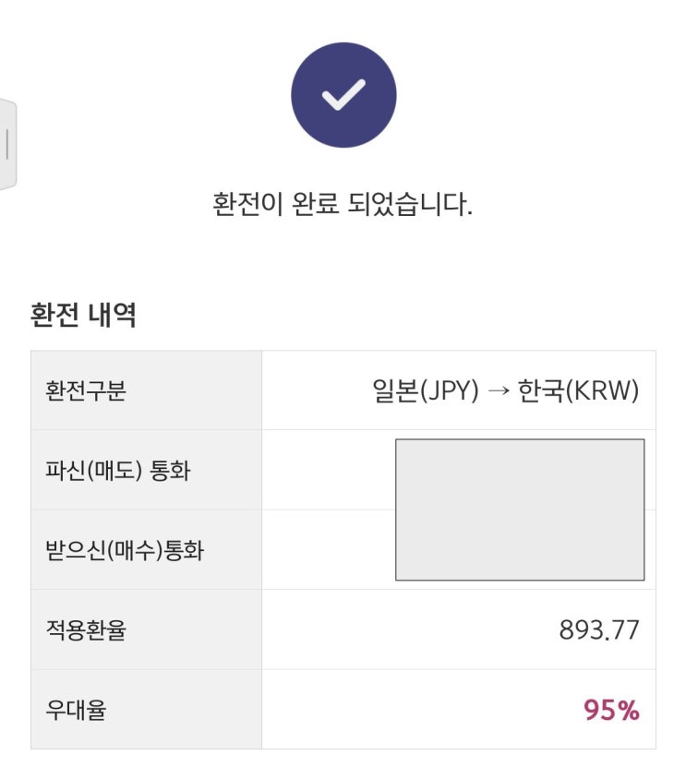Select the 환전구분 row label
Image resolution: width=686 pixels, height=767 pixels.
86,391
